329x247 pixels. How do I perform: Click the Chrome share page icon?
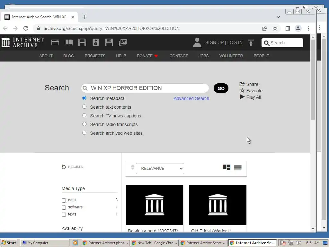[265, 28]
